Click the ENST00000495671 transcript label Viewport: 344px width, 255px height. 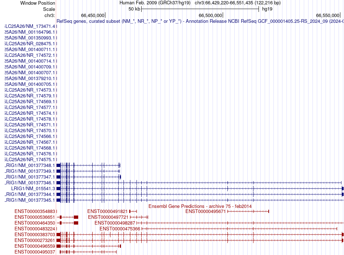point(206,211)
